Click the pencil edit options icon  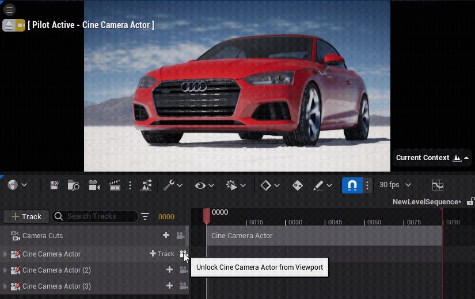click(318, 185)
